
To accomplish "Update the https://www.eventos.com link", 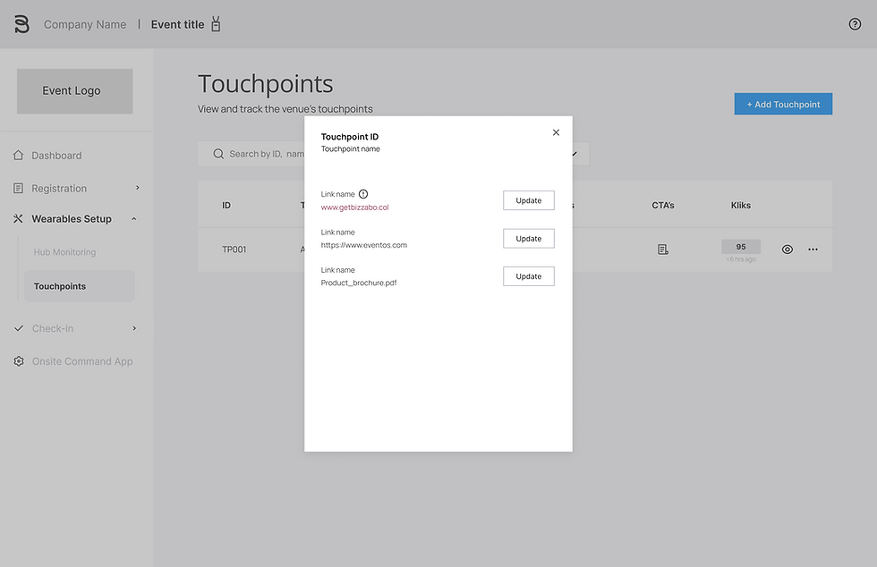I will click(529, 238).
